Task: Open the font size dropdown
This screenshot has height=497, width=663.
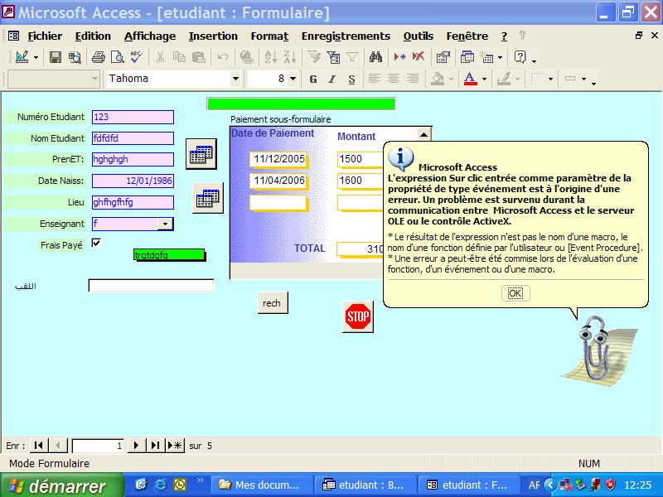Action: click(x=293, y=79)
